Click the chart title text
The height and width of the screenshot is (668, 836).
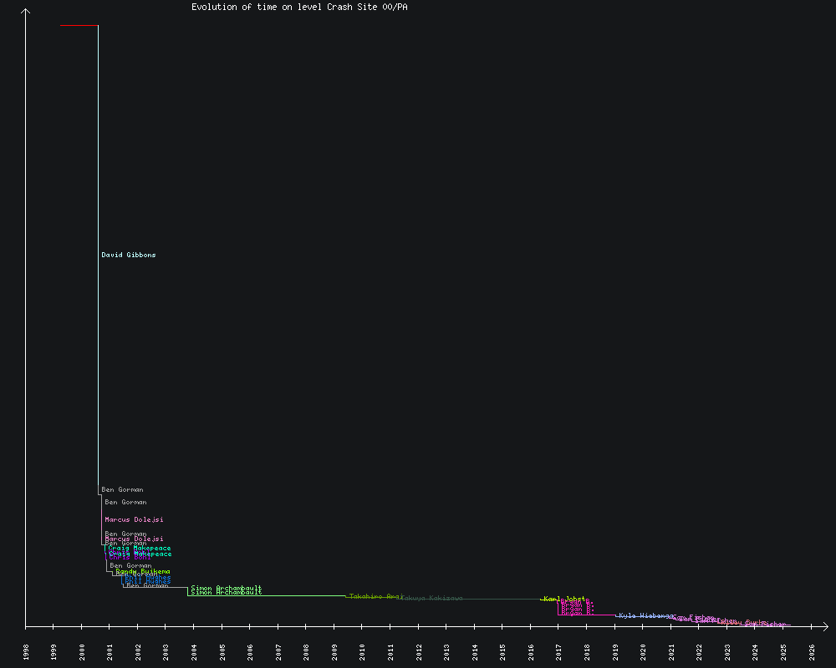(299, 7)
